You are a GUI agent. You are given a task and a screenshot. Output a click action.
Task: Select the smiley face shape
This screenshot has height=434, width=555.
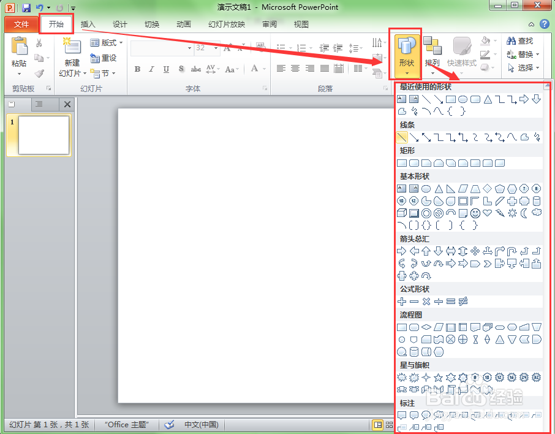click(x=475, y=213)
